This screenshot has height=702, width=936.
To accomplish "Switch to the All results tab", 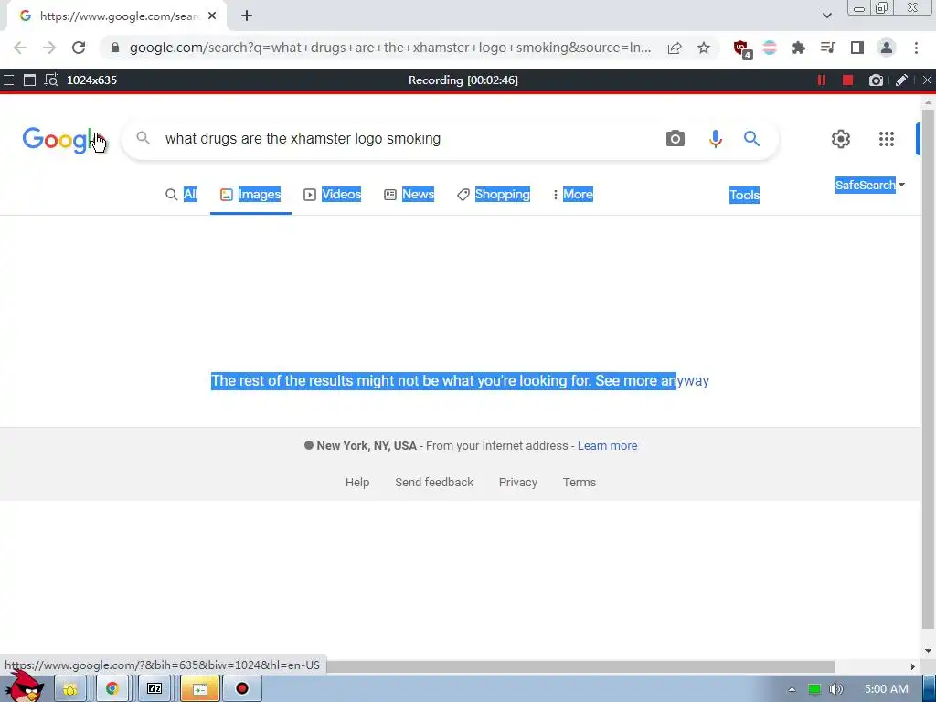I will (182, 195).
